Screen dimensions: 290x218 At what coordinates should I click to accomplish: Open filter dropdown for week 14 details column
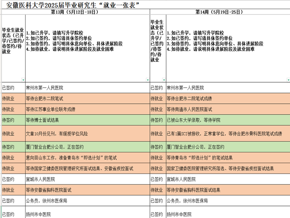pos(288,80)
